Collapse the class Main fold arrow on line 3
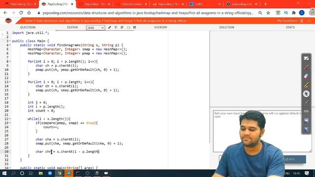Image resolution: width=315 pixels, height=177 pixels. [x=10, y=41]
